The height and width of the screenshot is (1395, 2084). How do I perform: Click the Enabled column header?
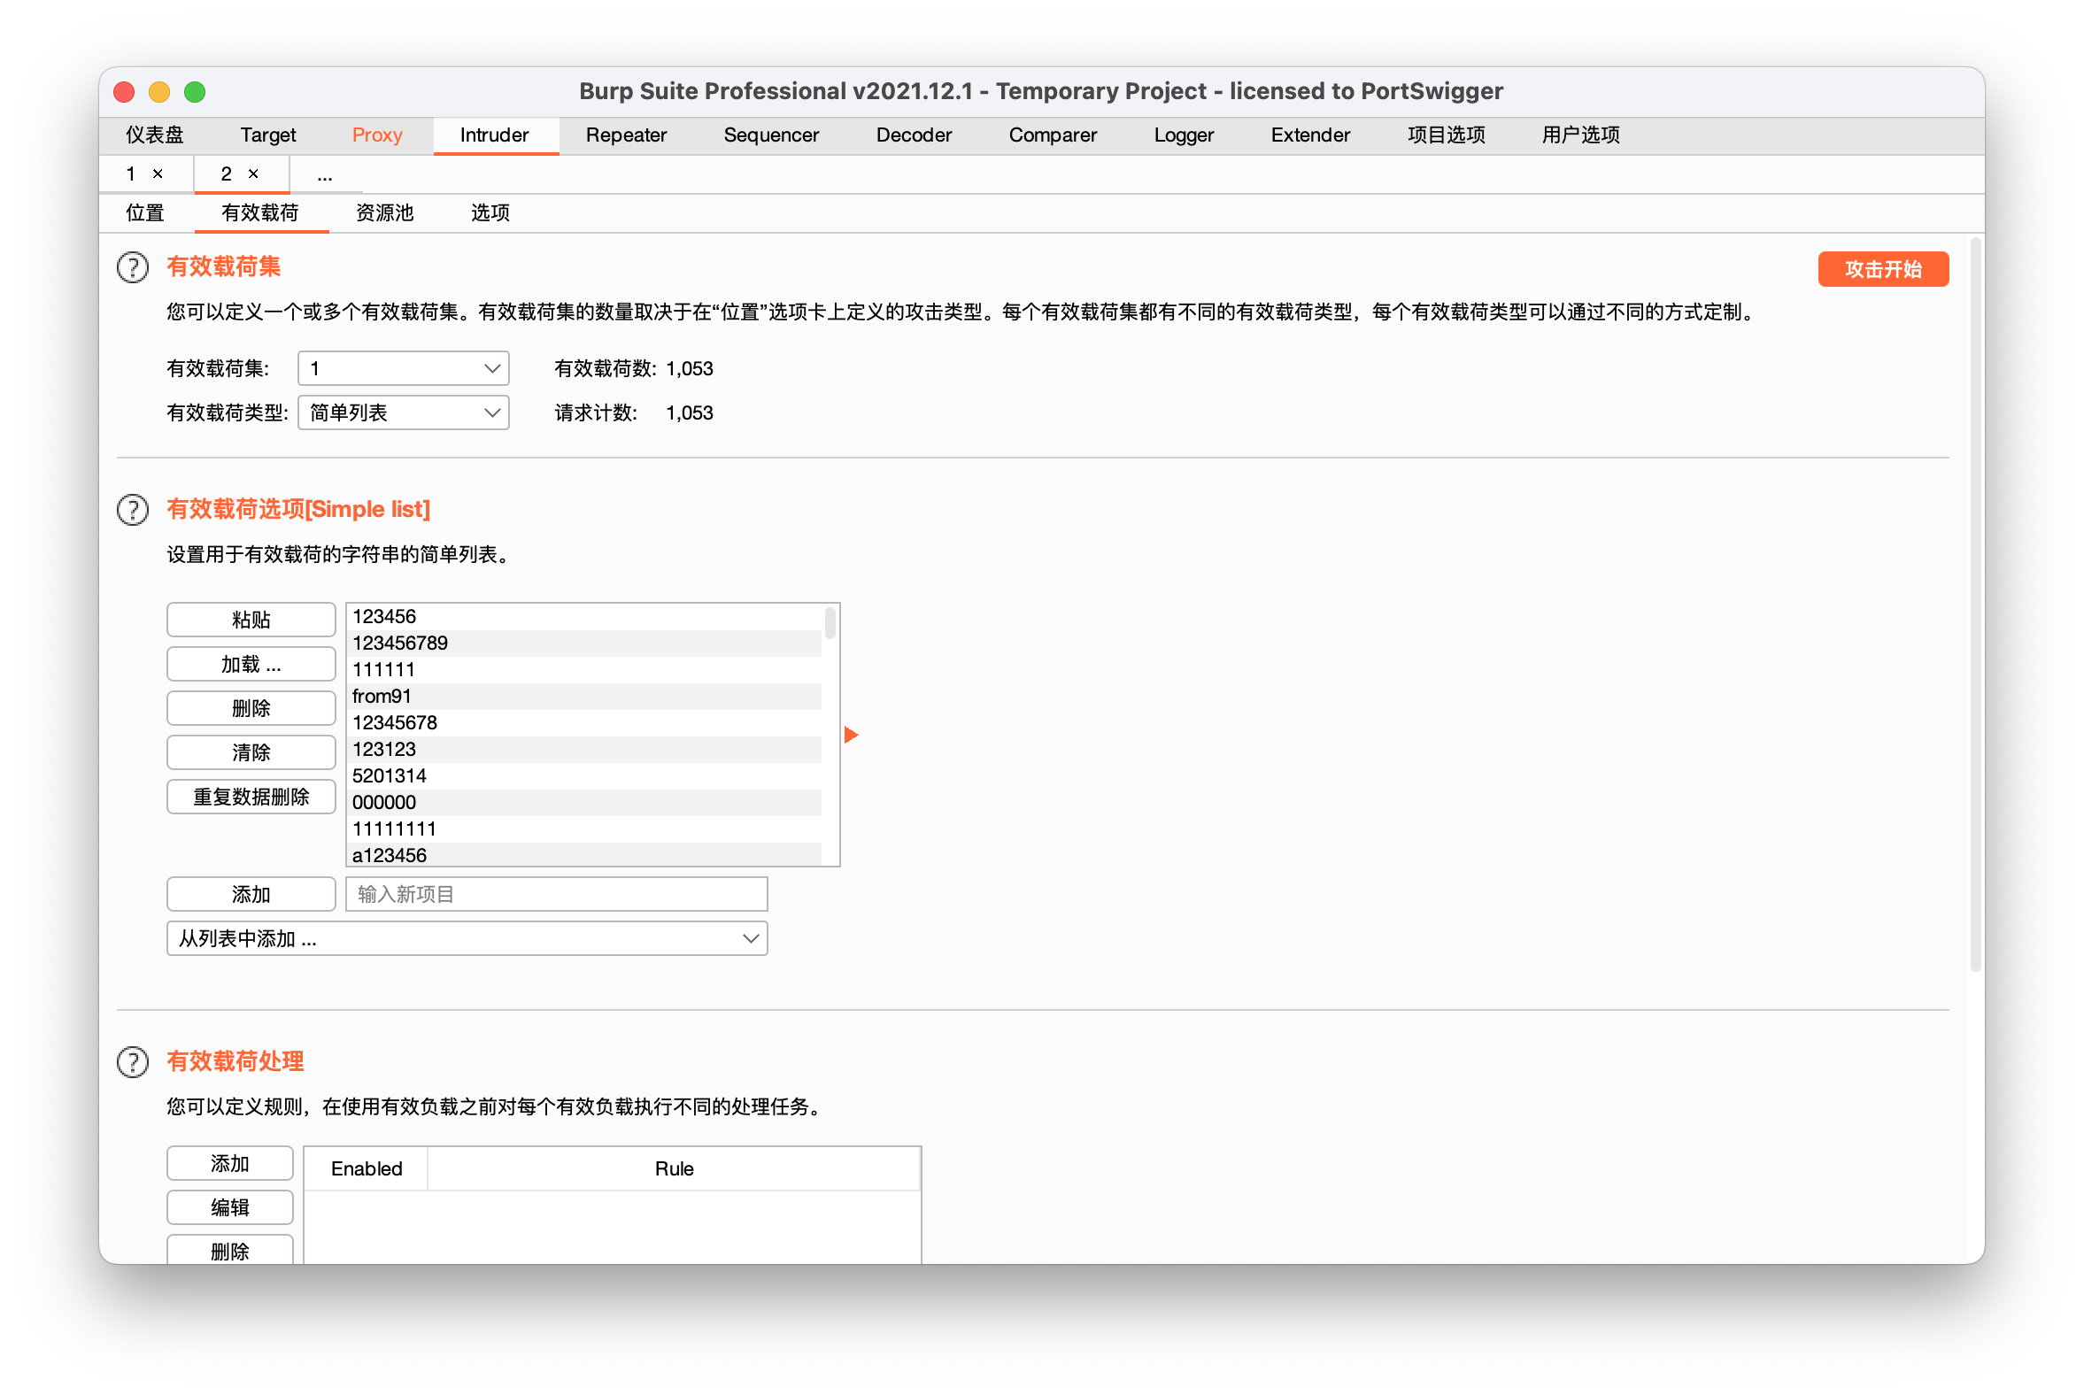367,1169
